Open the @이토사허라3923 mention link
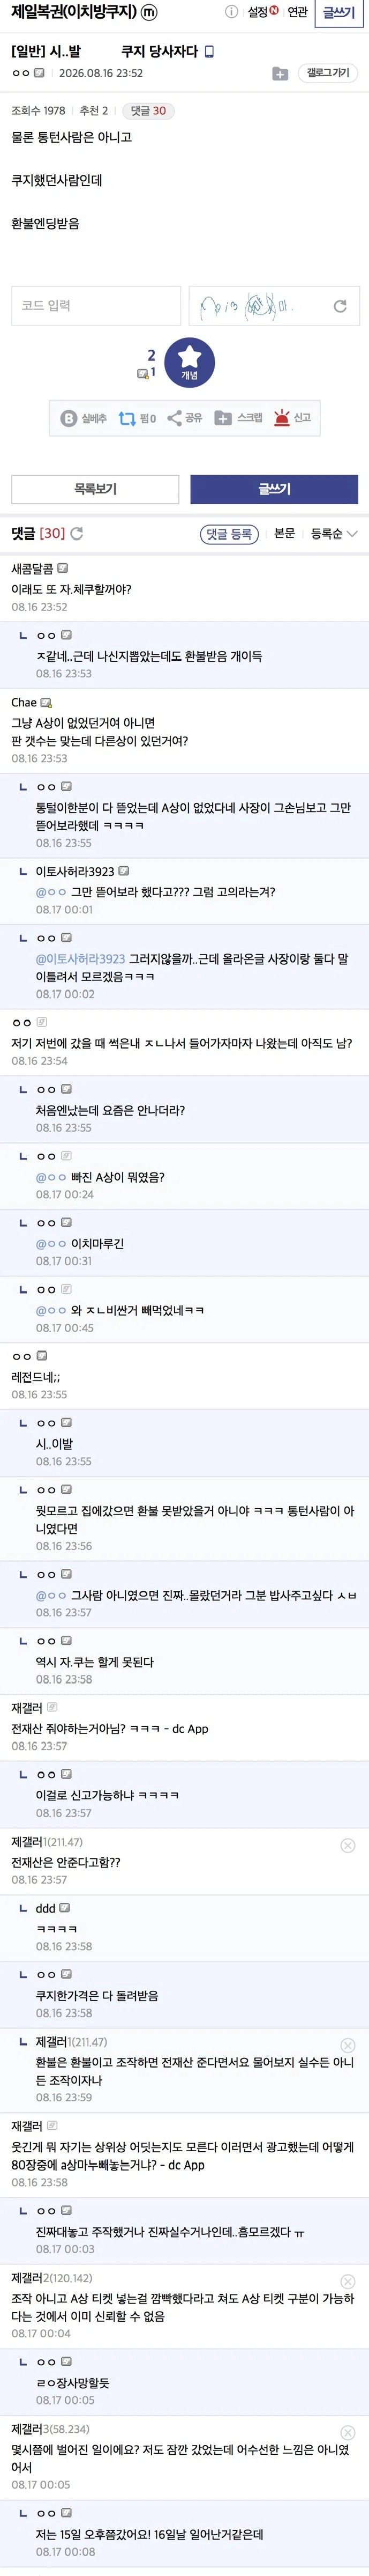 point(81,958)
